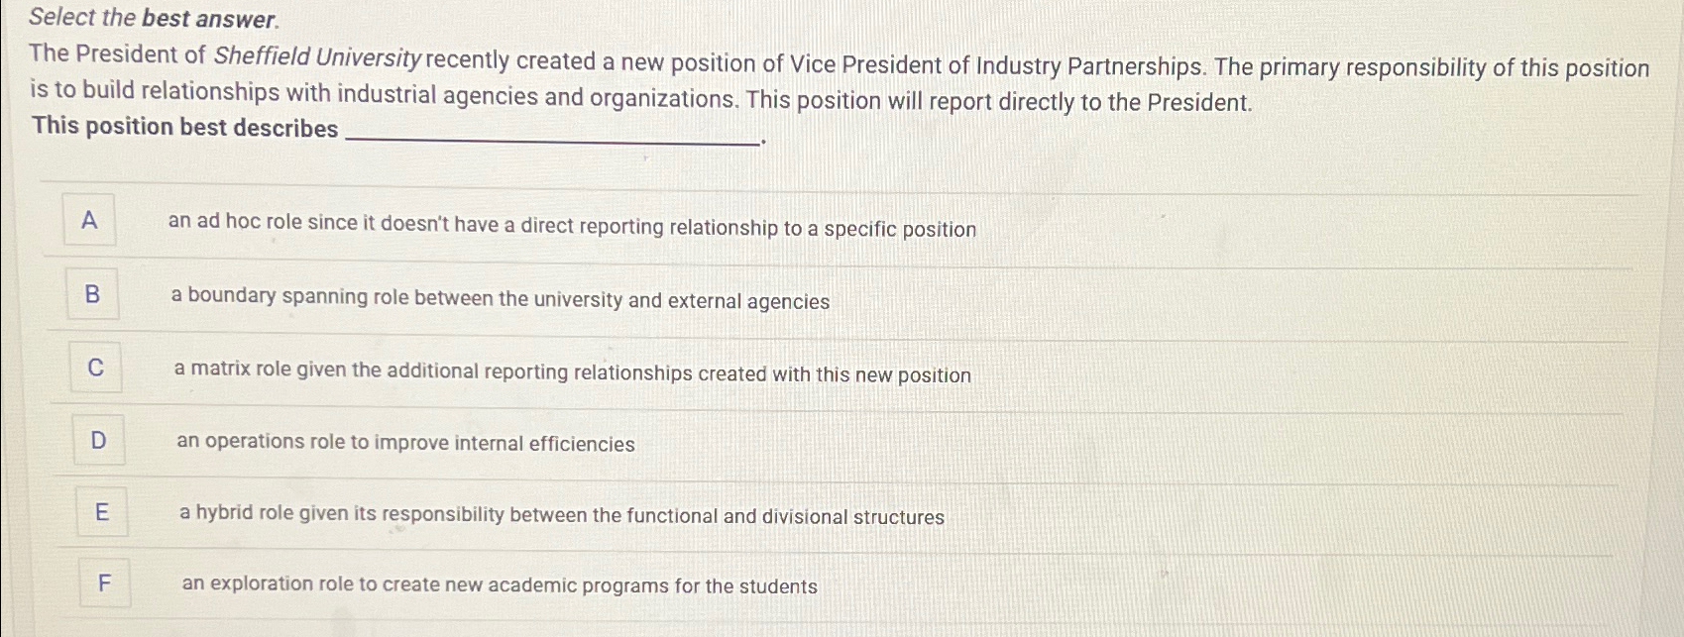Choose the hybrid role answer text
The height and width of the screenshot is (637, 1684).
[x=562, y=514]
